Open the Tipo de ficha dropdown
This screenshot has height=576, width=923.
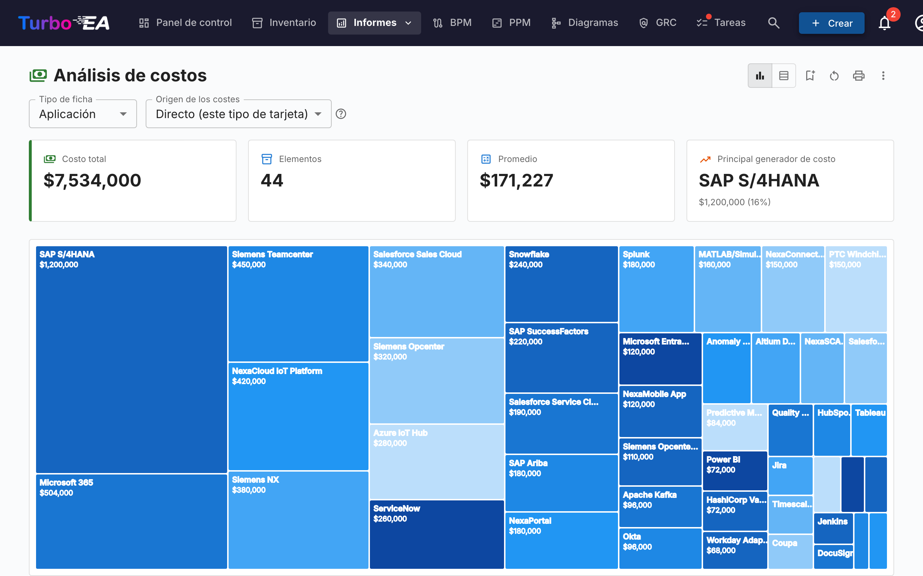point(83,114)
